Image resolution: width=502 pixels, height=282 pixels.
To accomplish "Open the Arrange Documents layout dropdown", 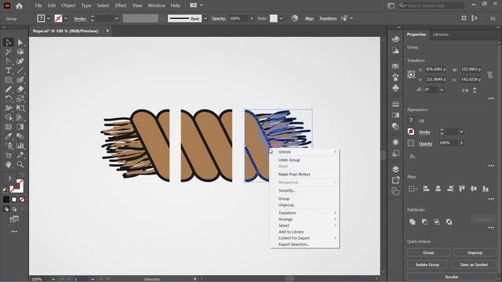I will click(x=197, y=5).
